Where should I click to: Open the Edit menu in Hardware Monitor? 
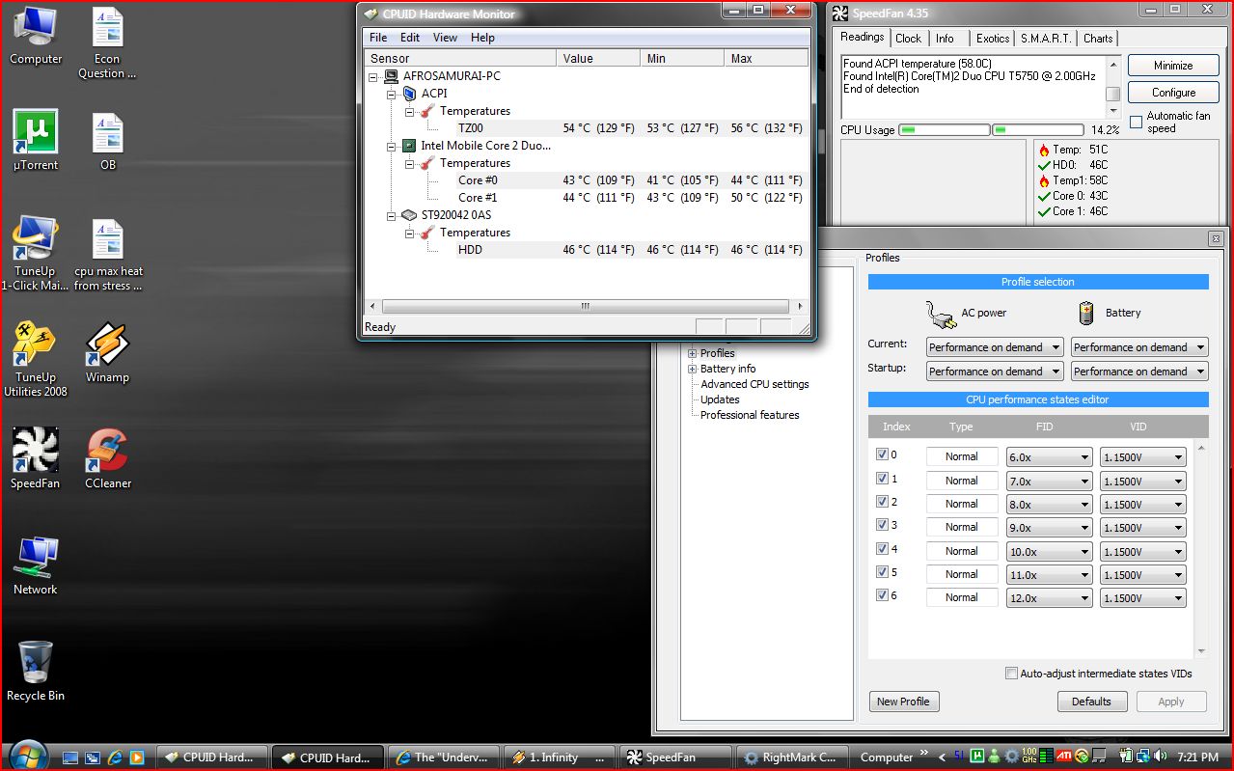[x=410, y=38]
